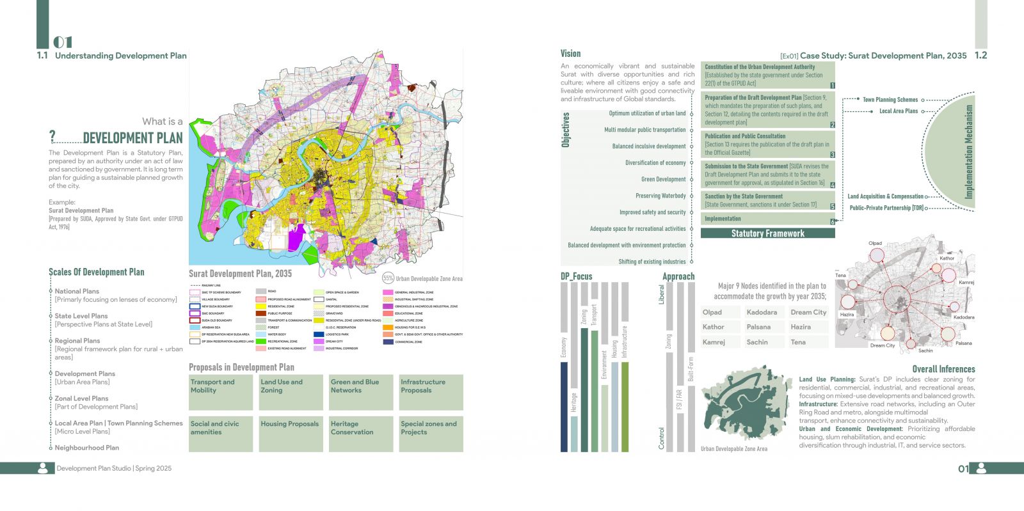
Task: Click the Sachin node cell
Action: pos(764,342)
